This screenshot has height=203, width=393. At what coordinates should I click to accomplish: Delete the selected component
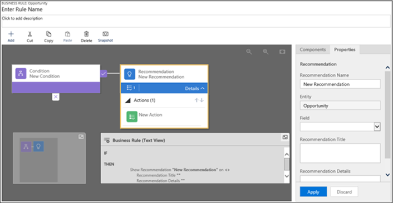86,37
